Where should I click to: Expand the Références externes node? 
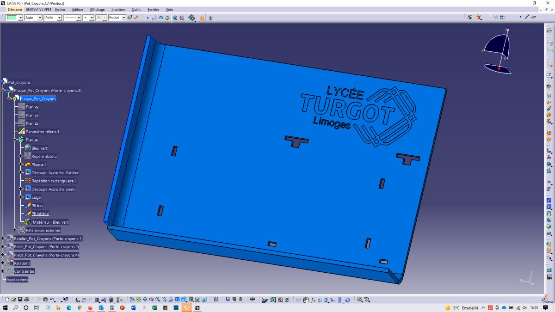15,230
